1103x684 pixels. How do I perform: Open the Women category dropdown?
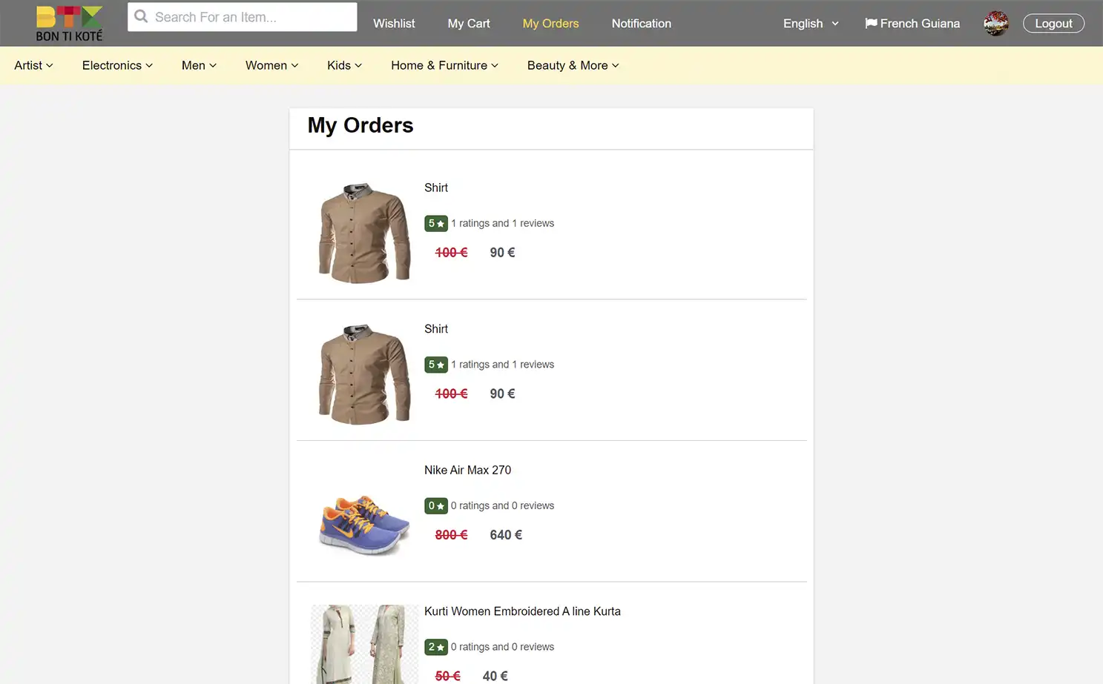pos(271,65)
